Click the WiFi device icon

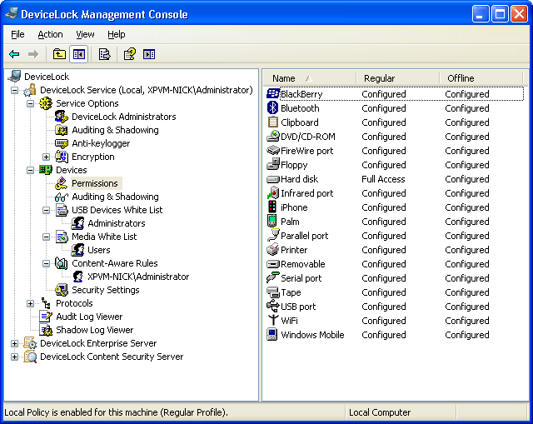[x=272, y=321]
